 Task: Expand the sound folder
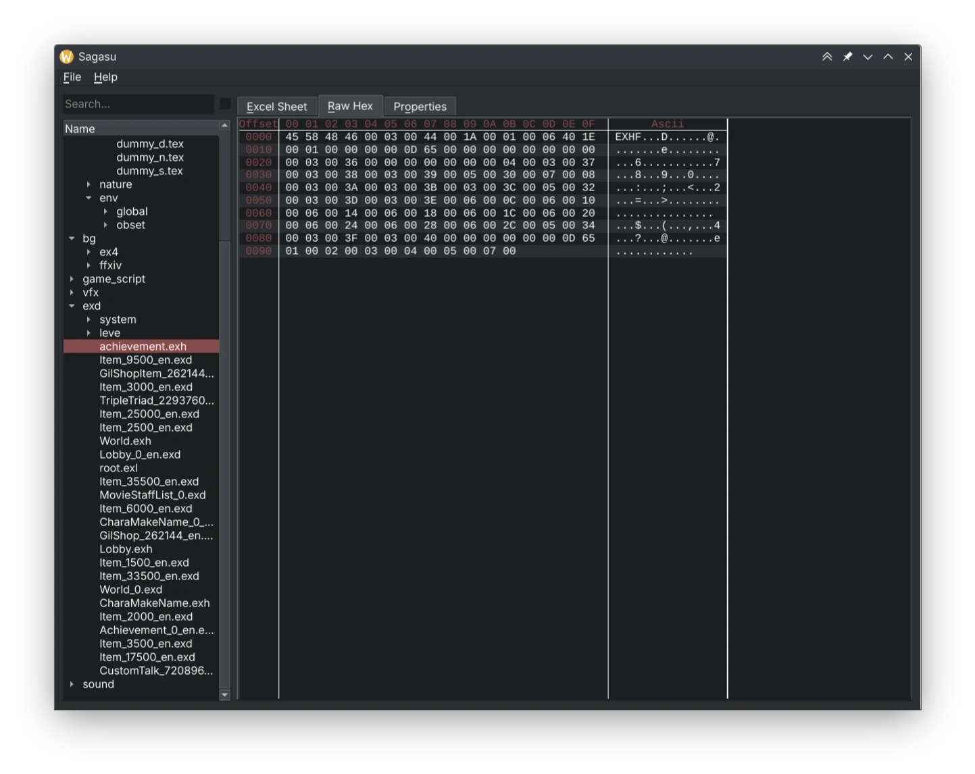tap(72, 684)
